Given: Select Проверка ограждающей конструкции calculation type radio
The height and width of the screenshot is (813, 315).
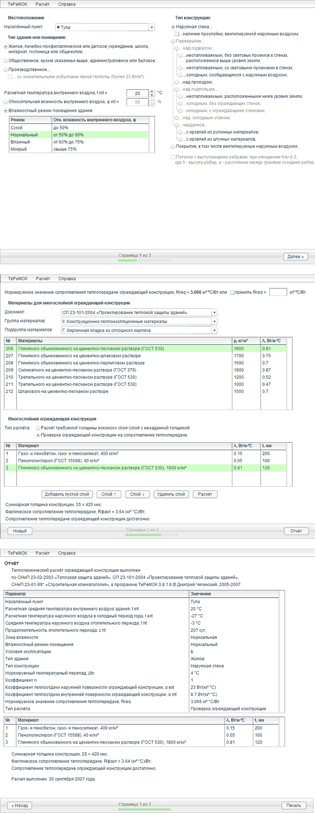Looking at the screenshot, I should (x=38, y=435).
